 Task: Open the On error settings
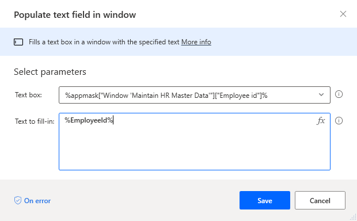(x=33, y=201)
